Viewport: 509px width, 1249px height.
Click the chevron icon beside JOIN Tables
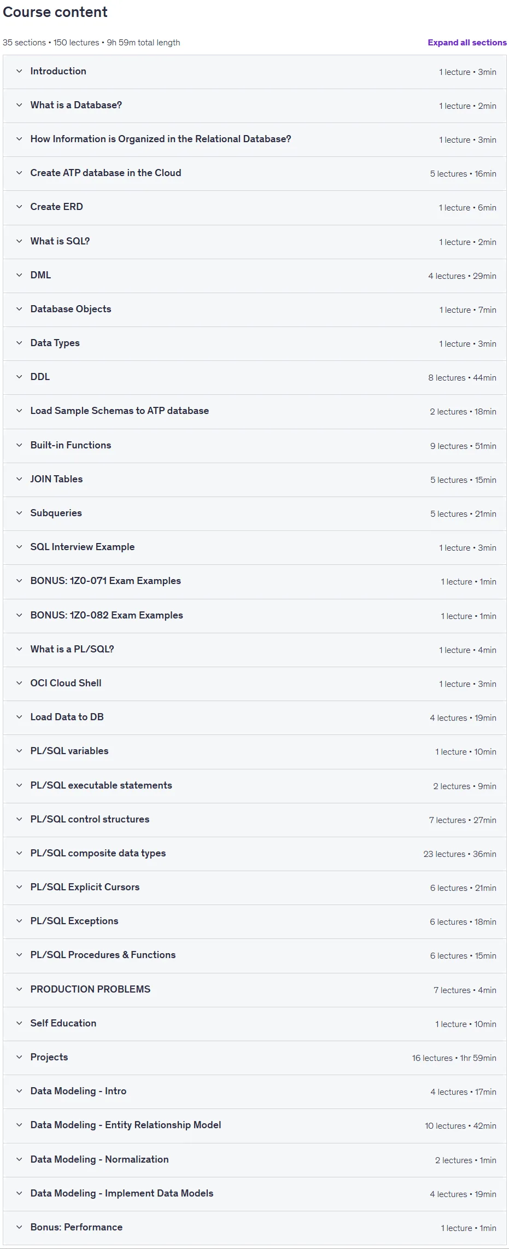(19, 479)
